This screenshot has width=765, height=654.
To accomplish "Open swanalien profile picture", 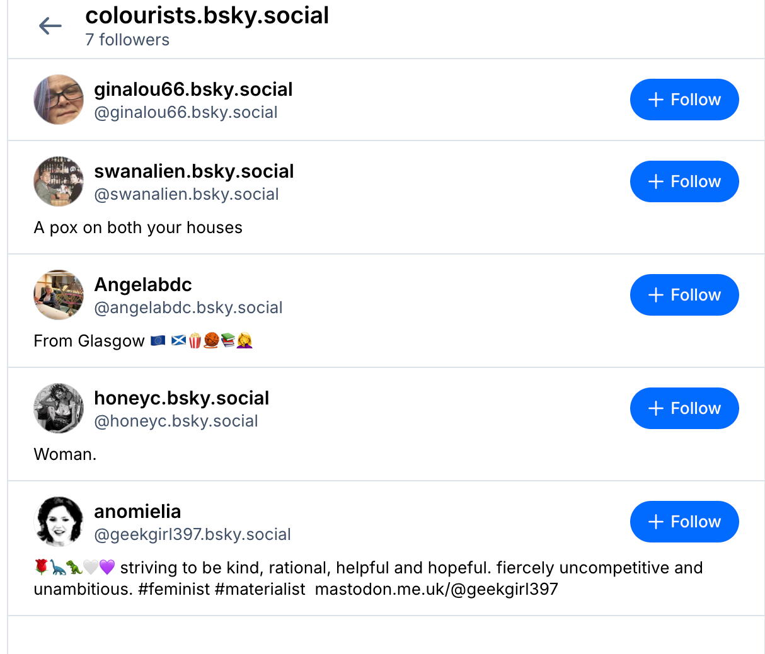I will click(x=59, y=181).
